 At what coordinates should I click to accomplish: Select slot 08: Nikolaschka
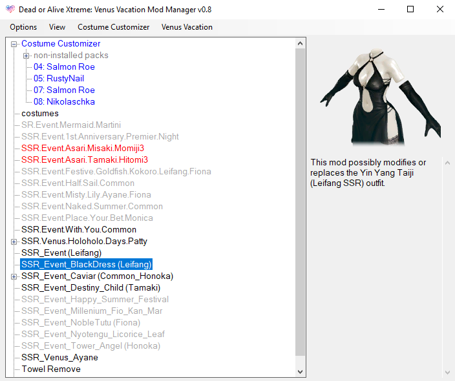click(x=64, y=101)
